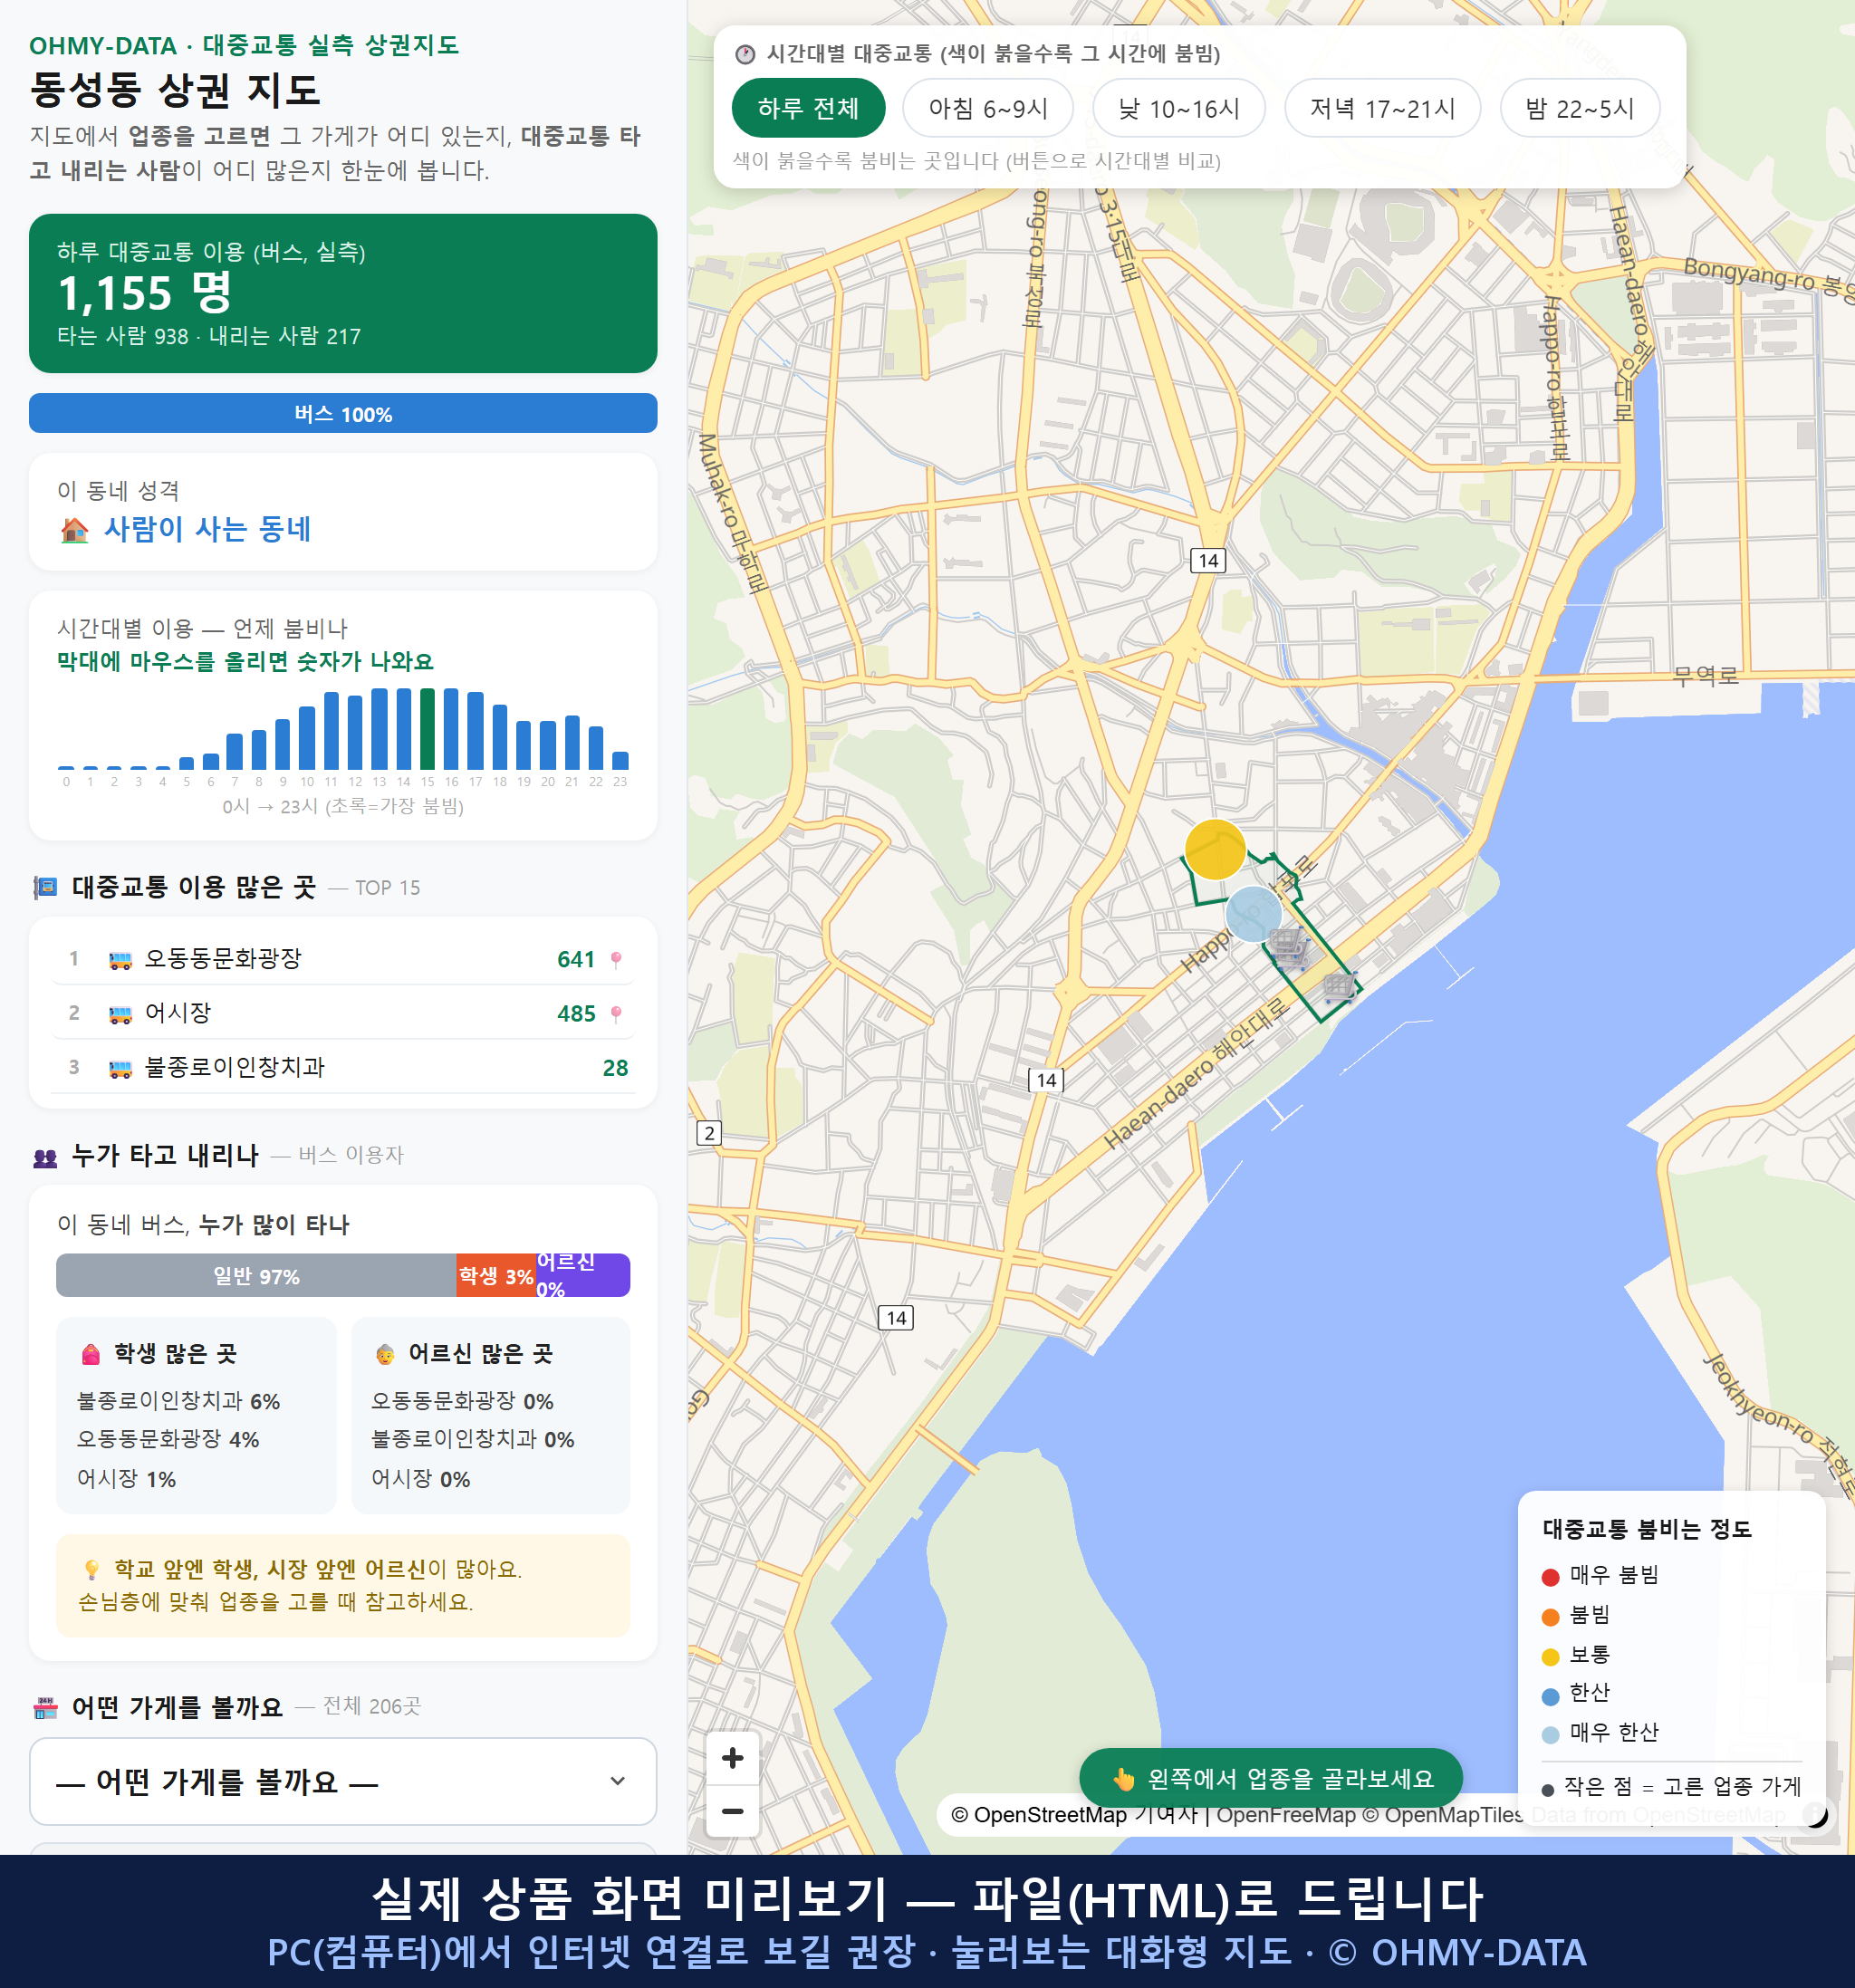1855x1988 pixels.
Task: Click the green 1,155 명 daily usage card
Action: 343,293
